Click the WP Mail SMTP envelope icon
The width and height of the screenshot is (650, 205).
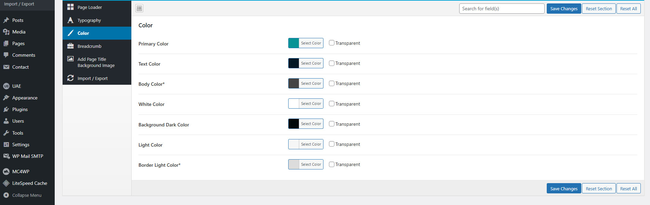(6, 156)
